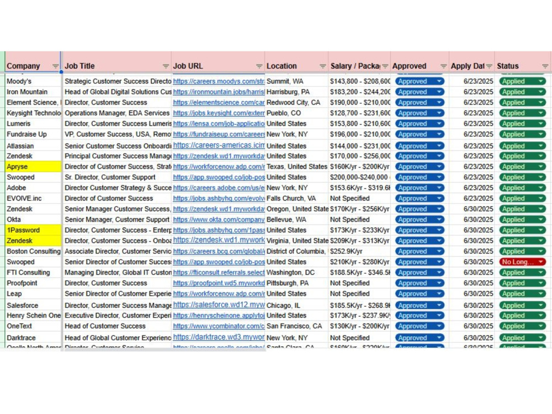Select the 'Pittsburgh, PA' location cell
The height and width of the screenshot is (414, 552).
pyautogui.click(x=296, y=283)
